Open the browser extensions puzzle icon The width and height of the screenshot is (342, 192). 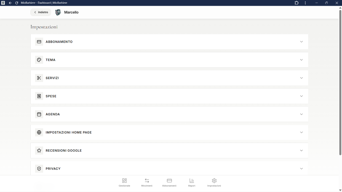(x=297, y=3)
